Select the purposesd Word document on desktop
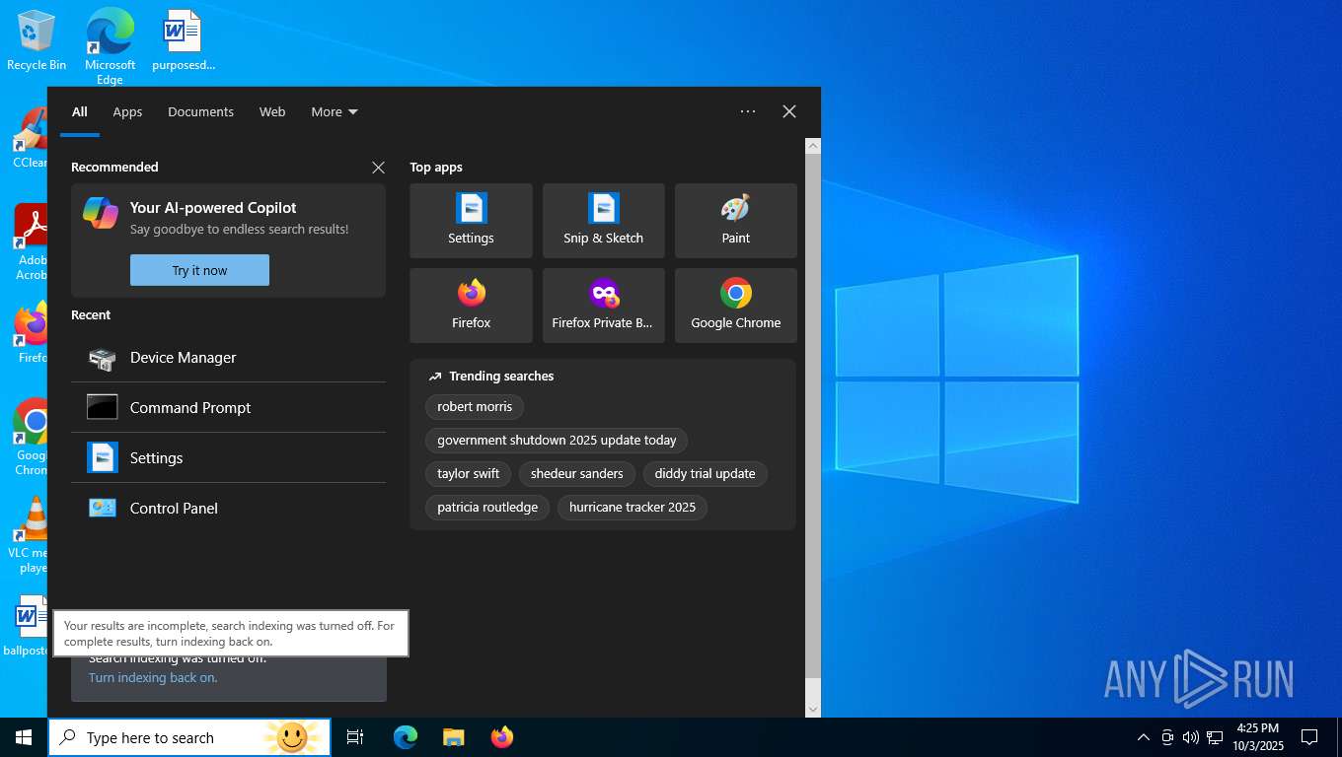This screenshot has height=757, width=1342. [x=183, y=41]
